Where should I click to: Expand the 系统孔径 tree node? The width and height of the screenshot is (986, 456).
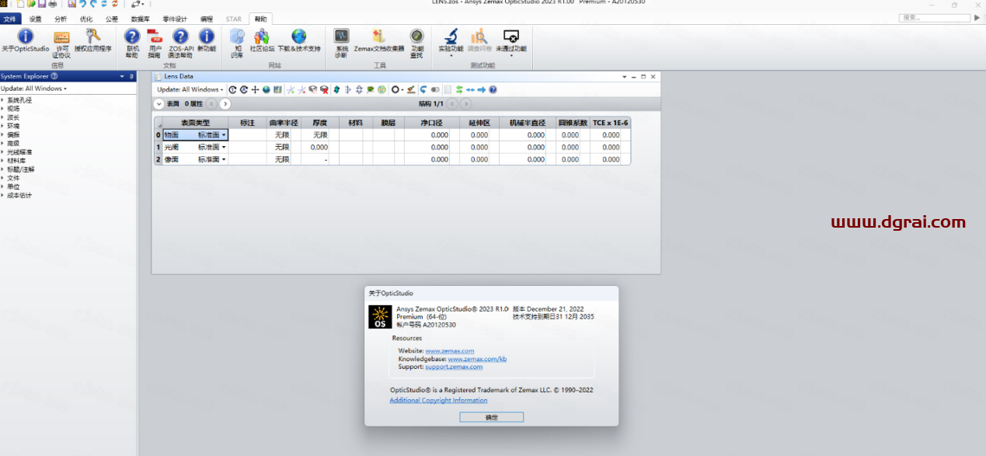[x=3, y=100]
